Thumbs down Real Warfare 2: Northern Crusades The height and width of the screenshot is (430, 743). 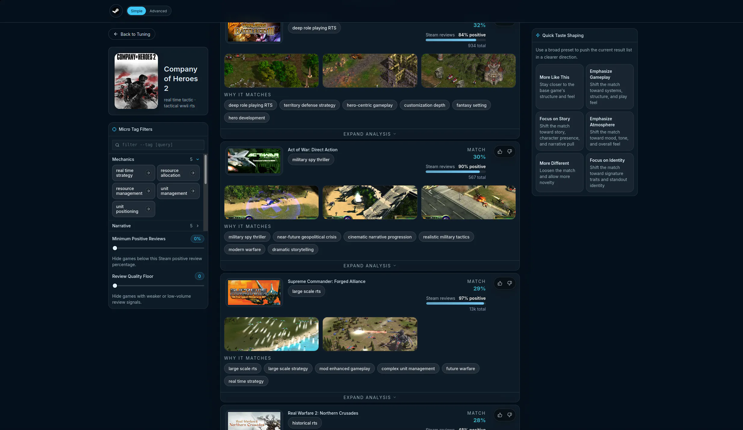(510, 415)
